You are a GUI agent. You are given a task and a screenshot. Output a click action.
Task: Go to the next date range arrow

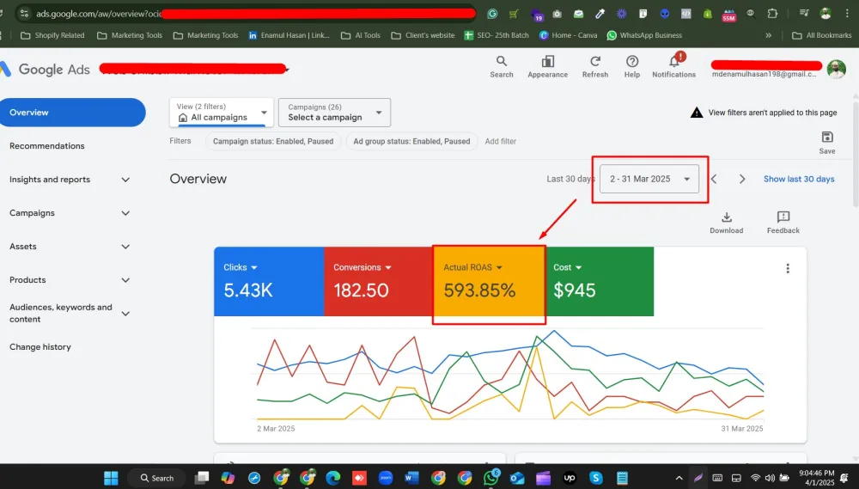[x=742, y=180]
